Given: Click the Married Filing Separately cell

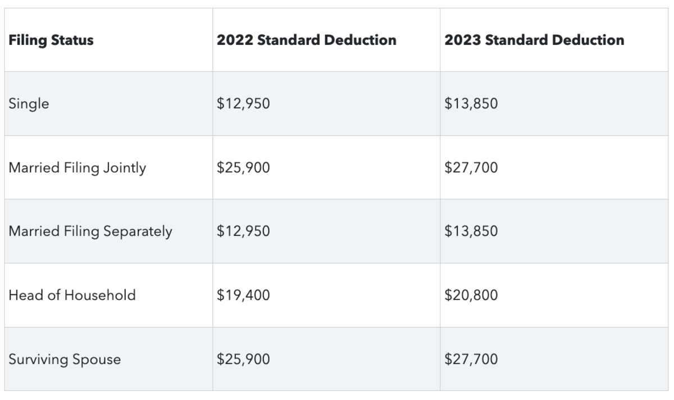Looking at the screenshot, I should (90, 231).
